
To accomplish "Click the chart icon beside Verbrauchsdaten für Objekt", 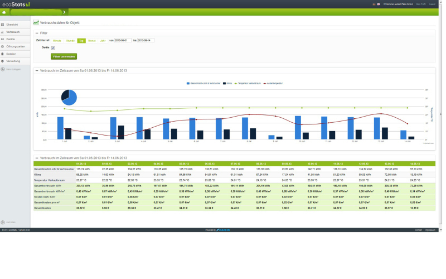I will [36, 22].
